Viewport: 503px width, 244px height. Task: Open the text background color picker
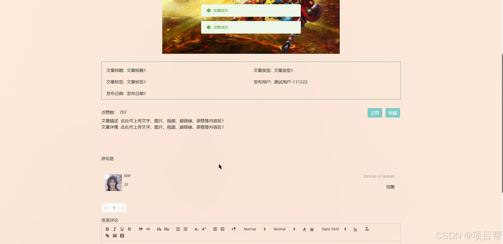coord(312,229)
